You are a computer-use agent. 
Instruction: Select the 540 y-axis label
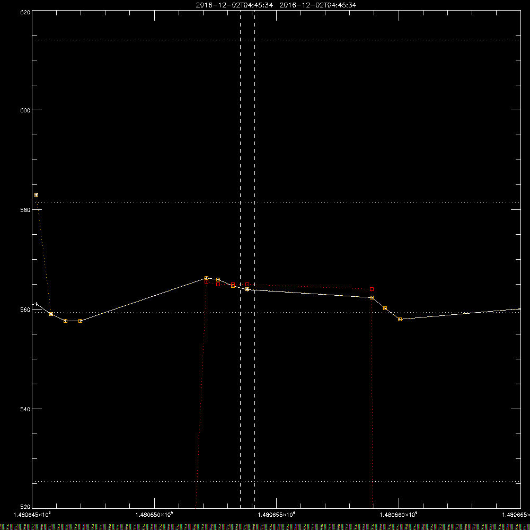(x=25, y=409)
